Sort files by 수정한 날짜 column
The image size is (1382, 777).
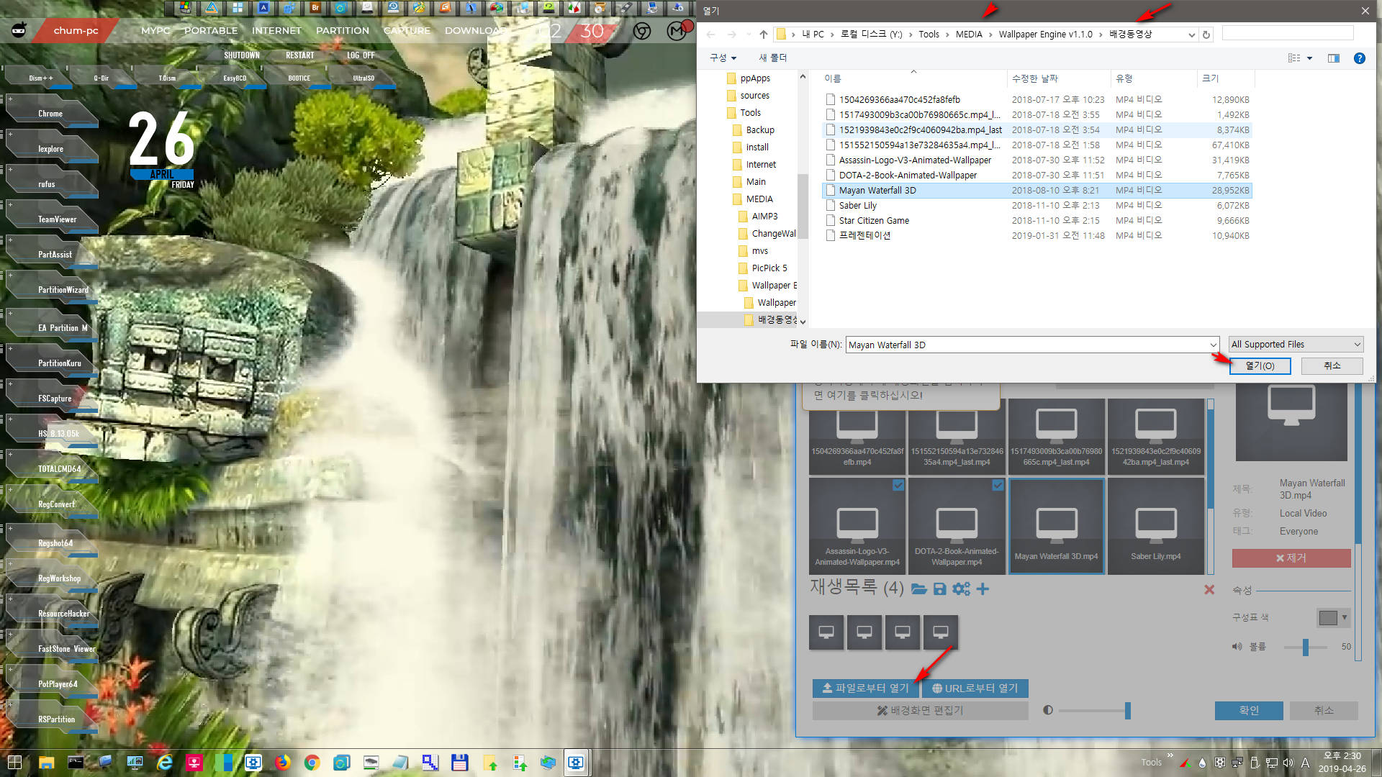pyautogui.click(x=1035, y=78)
